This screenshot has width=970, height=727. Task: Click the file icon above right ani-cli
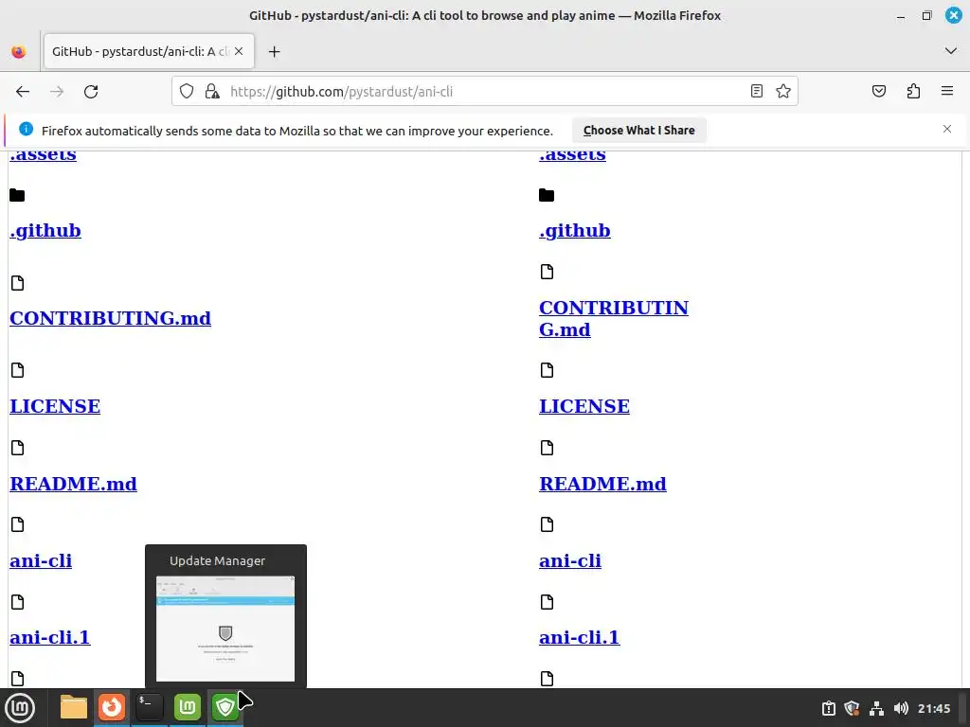coord(547,524)
